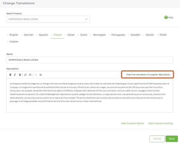
Task: Click Add Custom Room link
Action: (x=133, y=123)
